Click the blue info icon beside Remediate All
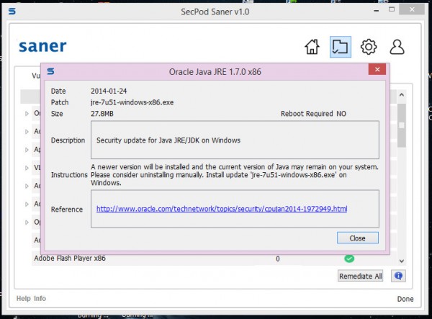This screenshot has width=432, height=319. tap(398, 276)
